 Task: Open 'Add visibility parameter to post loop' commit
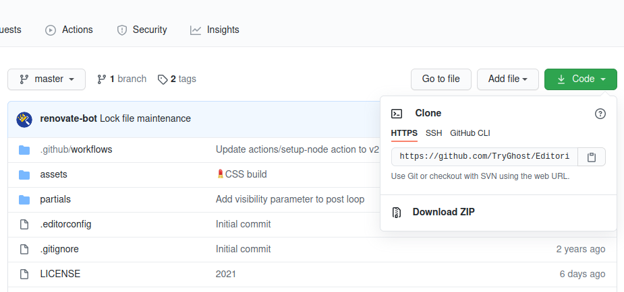point(290,199)
